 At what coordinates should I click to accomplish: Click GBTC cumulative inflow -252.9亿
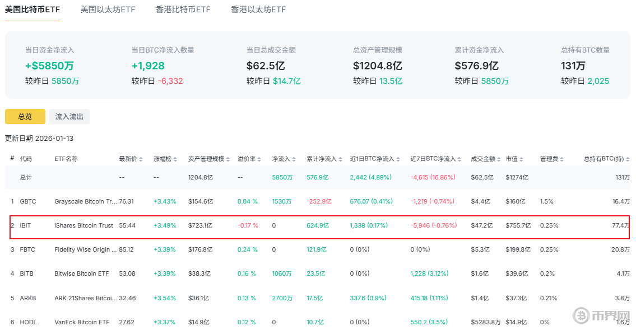(319, 201)
